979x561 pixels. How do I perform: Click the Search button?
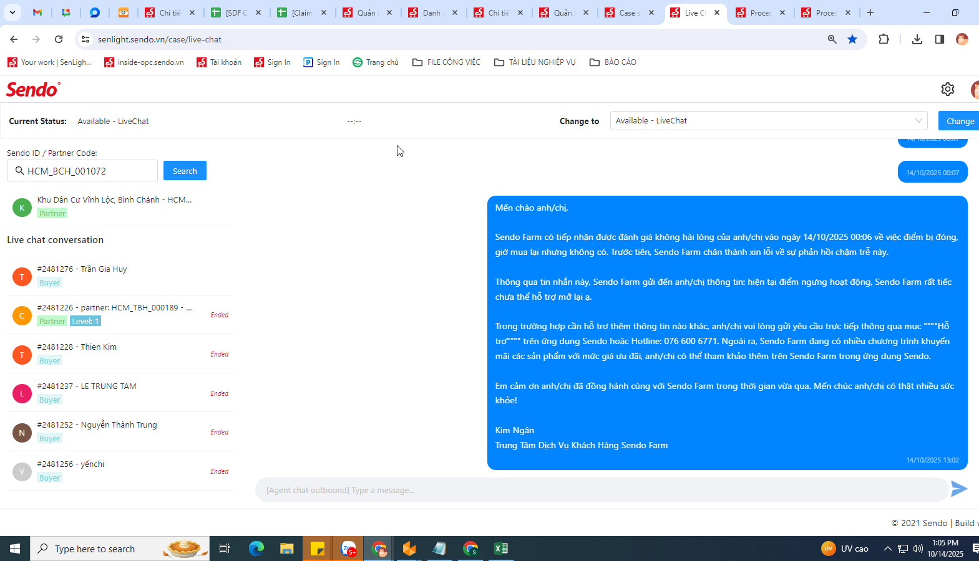185,171
